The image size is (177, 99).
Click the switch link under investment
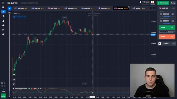click(167, 23)
